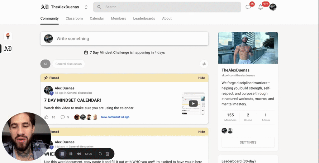Viewport: 319px width, 163px height.
Task: Click avatar in the Write something box
Action: pyautogui.click(x=48, y=39)
